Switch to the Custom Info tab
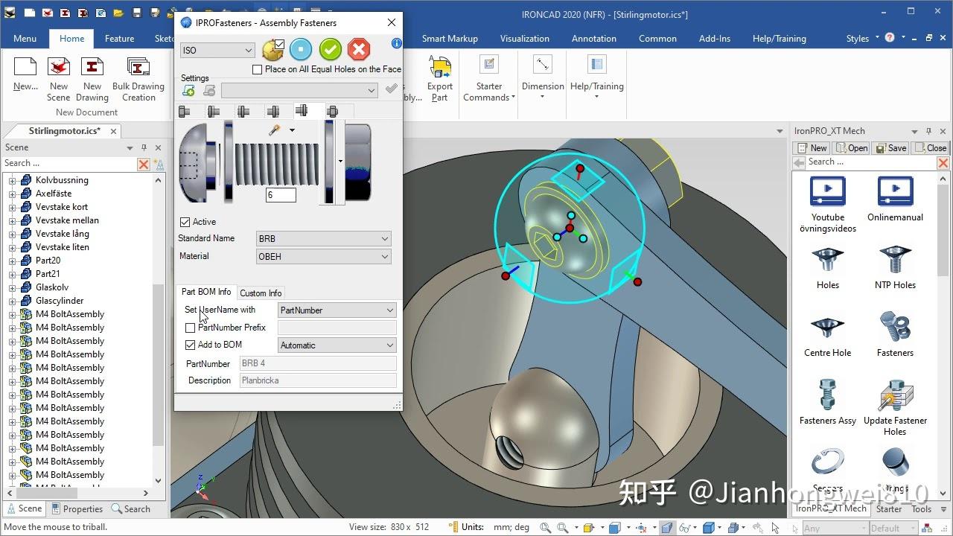Screen dimensions: 953x536 click(261, 293)
